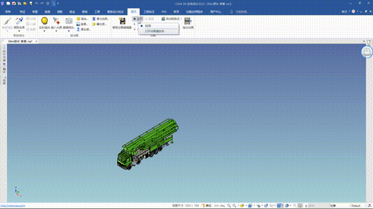Click the green pump truck model in viewport
This screenshot has height=209, width=373.
point(147,144)
